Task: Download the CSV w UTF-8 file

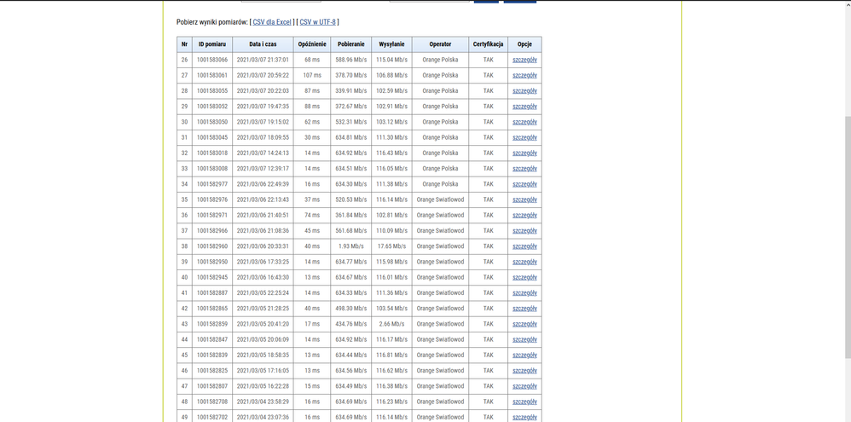Action: [317, 22]
